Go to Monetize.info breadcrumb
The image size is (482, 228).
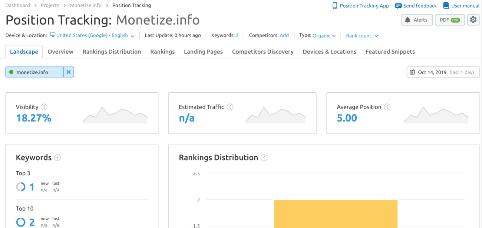pos(86,6)
